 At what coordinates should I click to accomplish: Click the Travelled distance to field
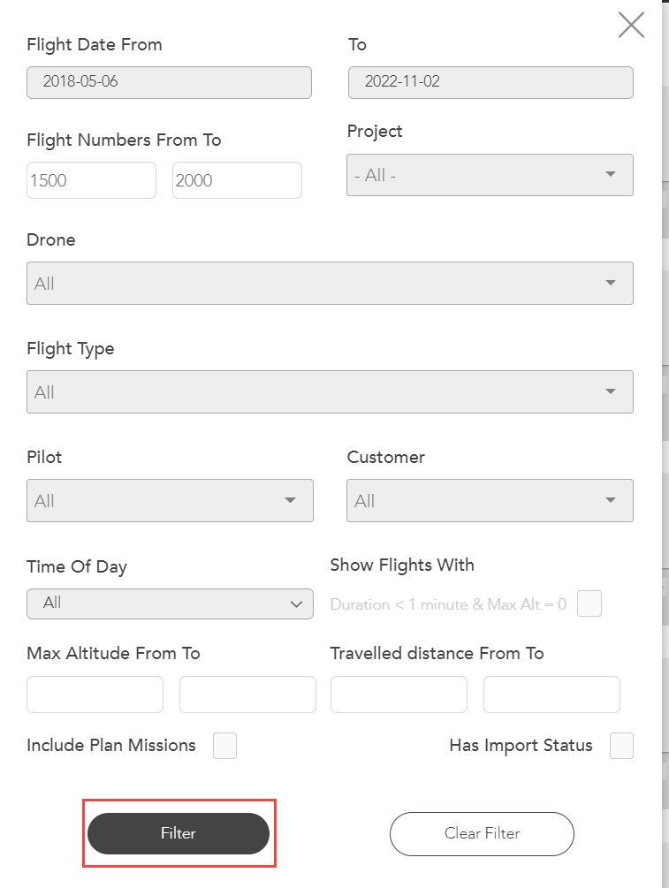[551, 694]
